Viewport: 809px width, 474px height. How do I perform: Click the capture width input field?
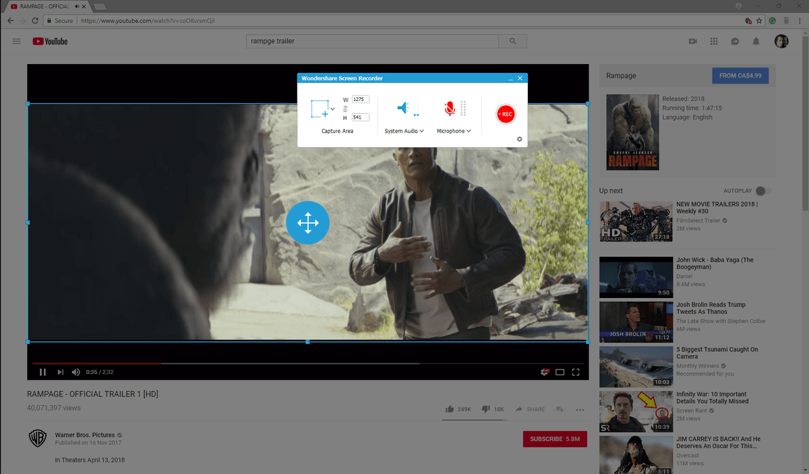pyautogui.click(x=360, y=99)
